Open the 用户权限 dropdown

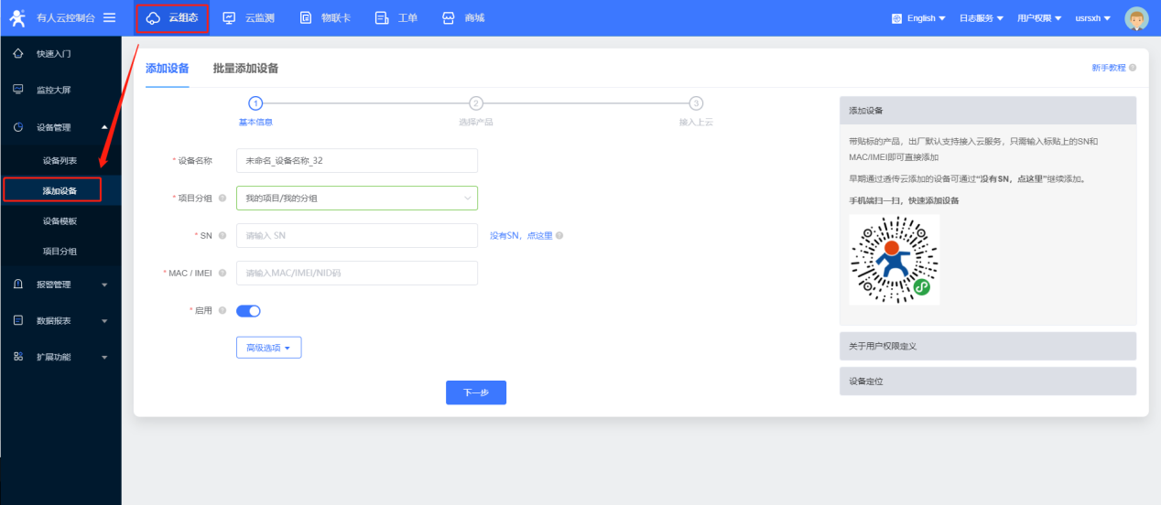pyautogui.click(x=1040, y=18)
